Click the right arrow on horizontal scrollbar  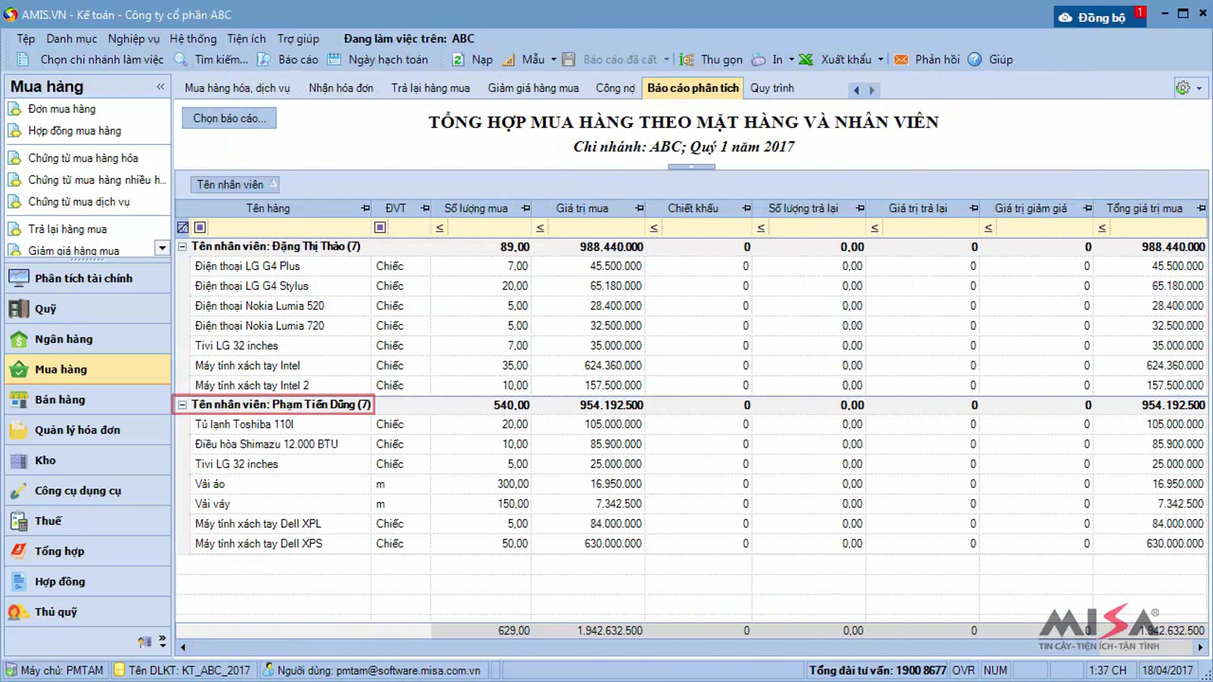point(1201,647)
